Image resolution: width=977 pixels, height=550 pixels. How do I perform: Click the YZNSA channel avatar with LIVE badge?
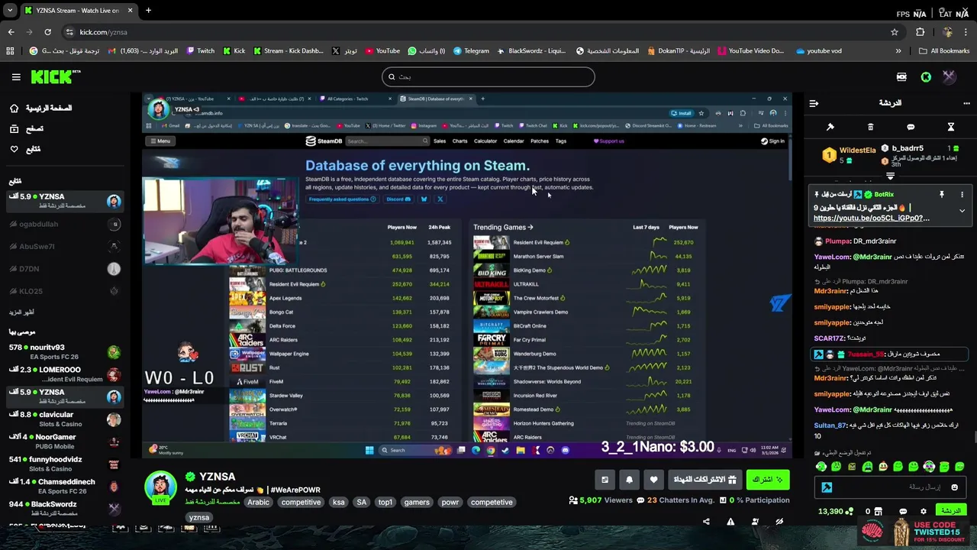tap(160, 487)
